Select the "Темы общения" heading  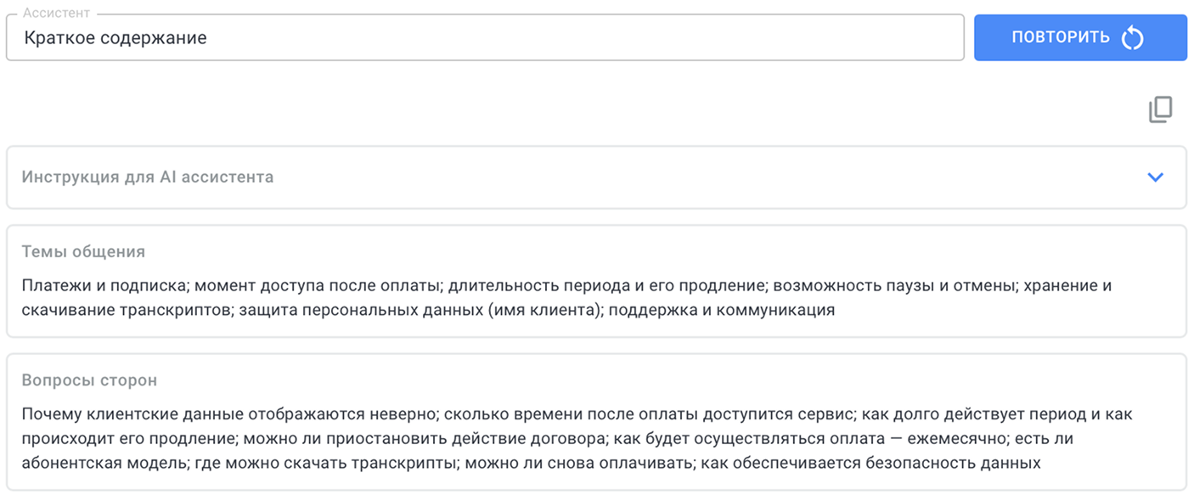83,252
